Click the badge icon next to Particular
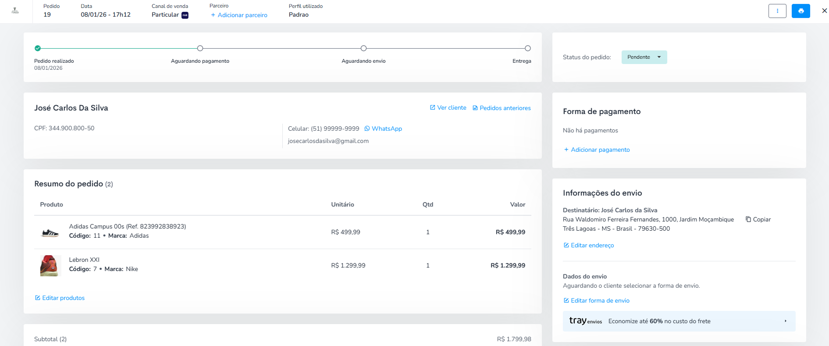This screenshot has width=829, height=346. click(x=185, y=15)
